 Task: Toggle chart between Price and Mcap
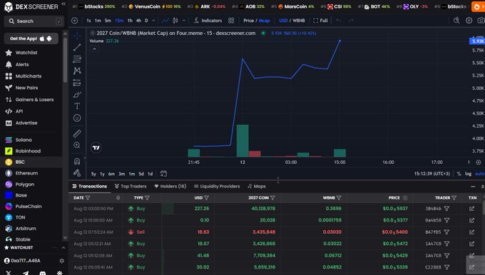(x=257, y=21)
